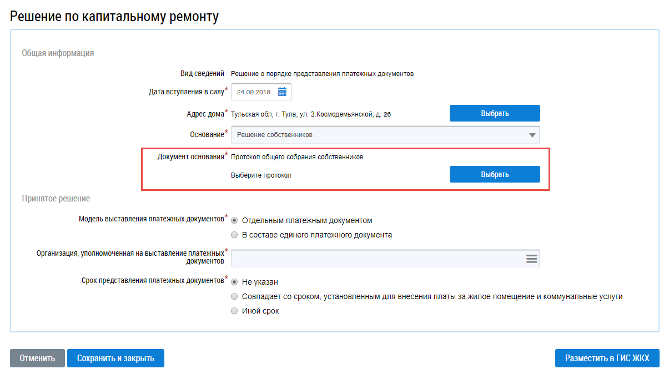Click the Tula house address text

[x=310, y=114]
